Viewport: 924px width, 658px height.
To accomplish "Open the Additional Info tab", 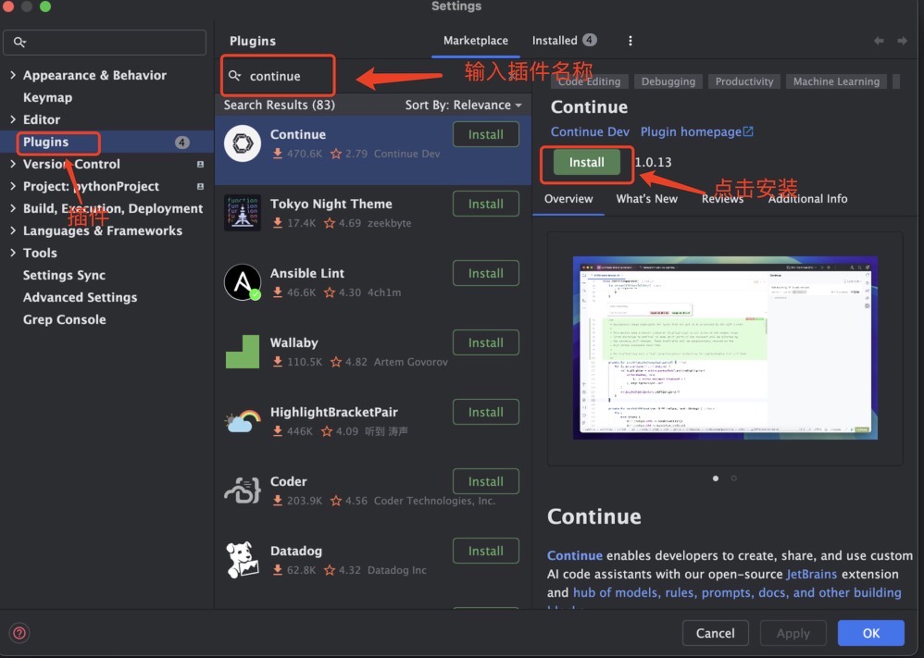I will click(807, 199).
